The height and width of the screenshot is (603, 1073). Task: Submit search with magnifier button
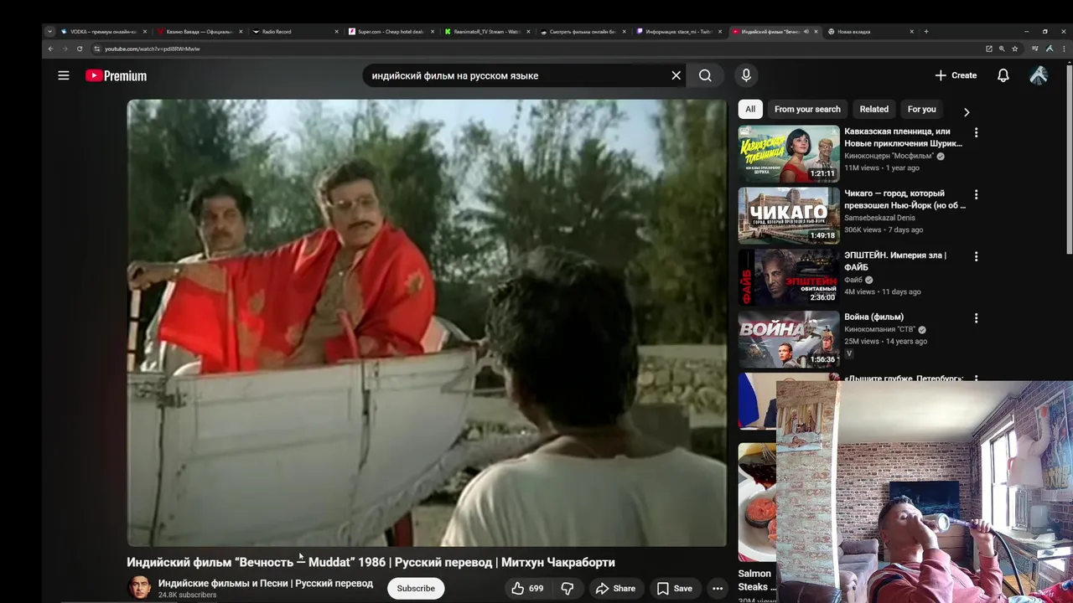point(705,75)
